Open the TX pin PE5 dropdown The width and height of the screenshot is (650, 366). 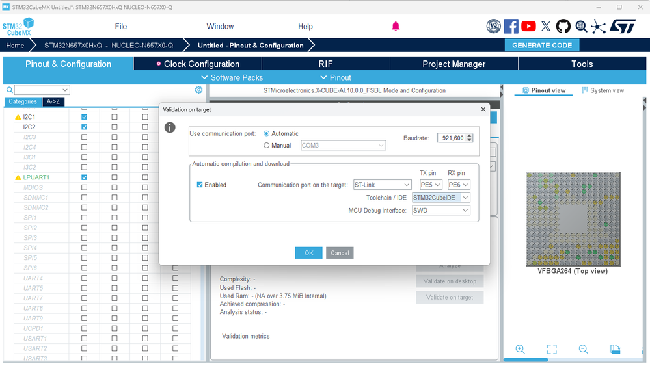point(431,185)
